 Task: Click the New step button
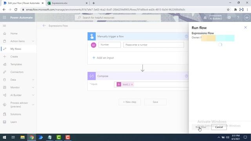pyautogui.click(x=130, y=102)
